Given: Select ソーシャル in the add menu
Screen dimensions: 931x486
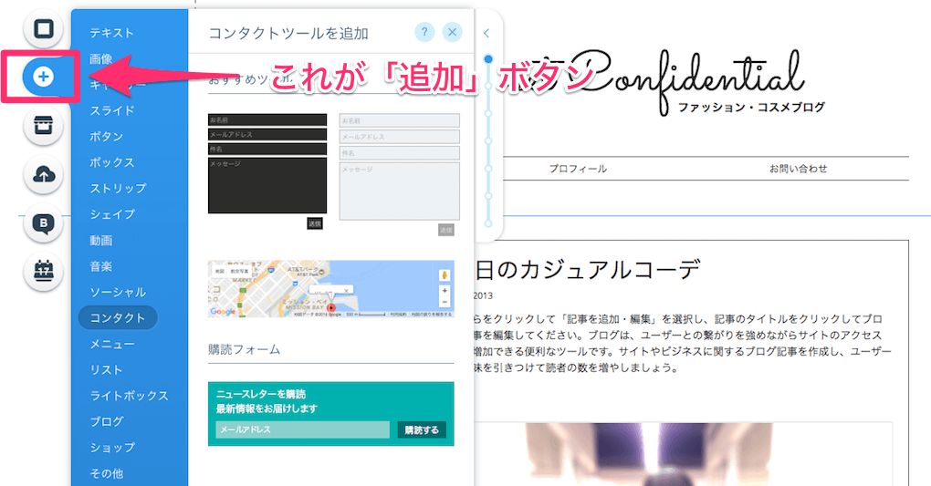Looking at the screenshot, I should (118, 292).
